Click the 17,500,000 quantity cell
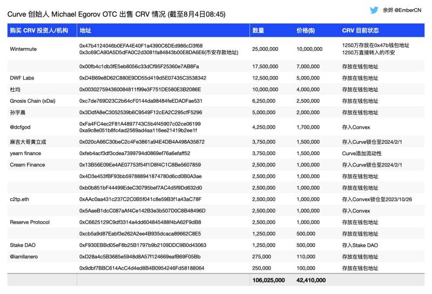This screenshot has height=294, width=432. 265,66
